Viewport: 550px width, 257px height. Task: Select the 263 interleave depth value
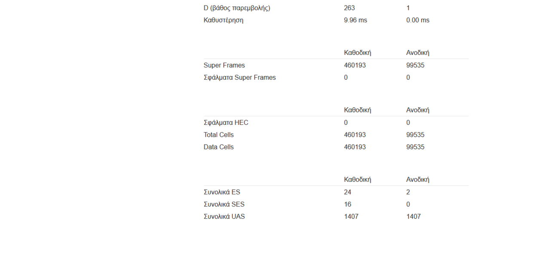tap(349, 8)
